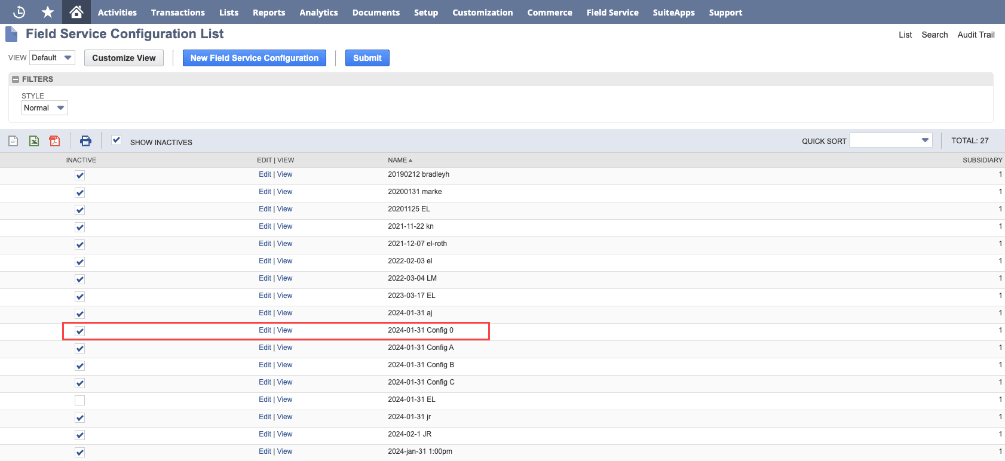Open the Recent Records history icon
This screenshot has width=1005, height=461.
[19, 12]
